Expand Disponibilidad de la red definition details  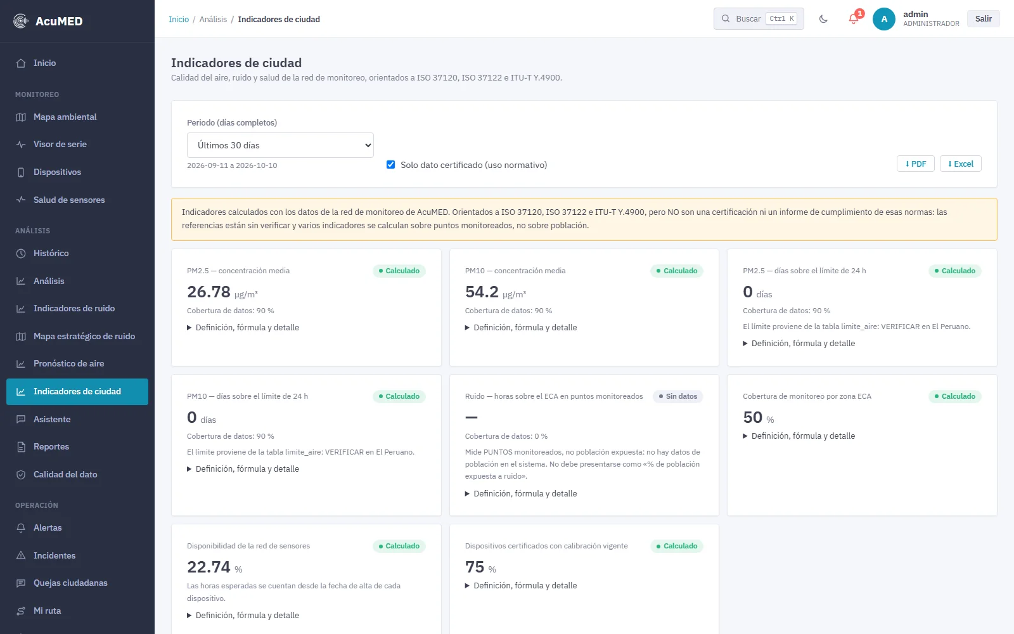pos(243,616)
